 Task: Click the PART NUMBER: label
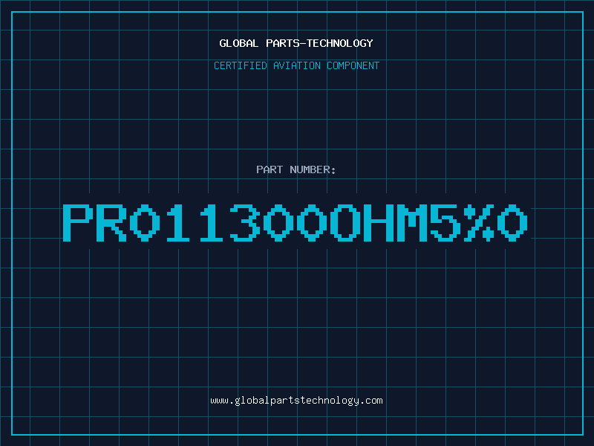click(x=296, y=169)
